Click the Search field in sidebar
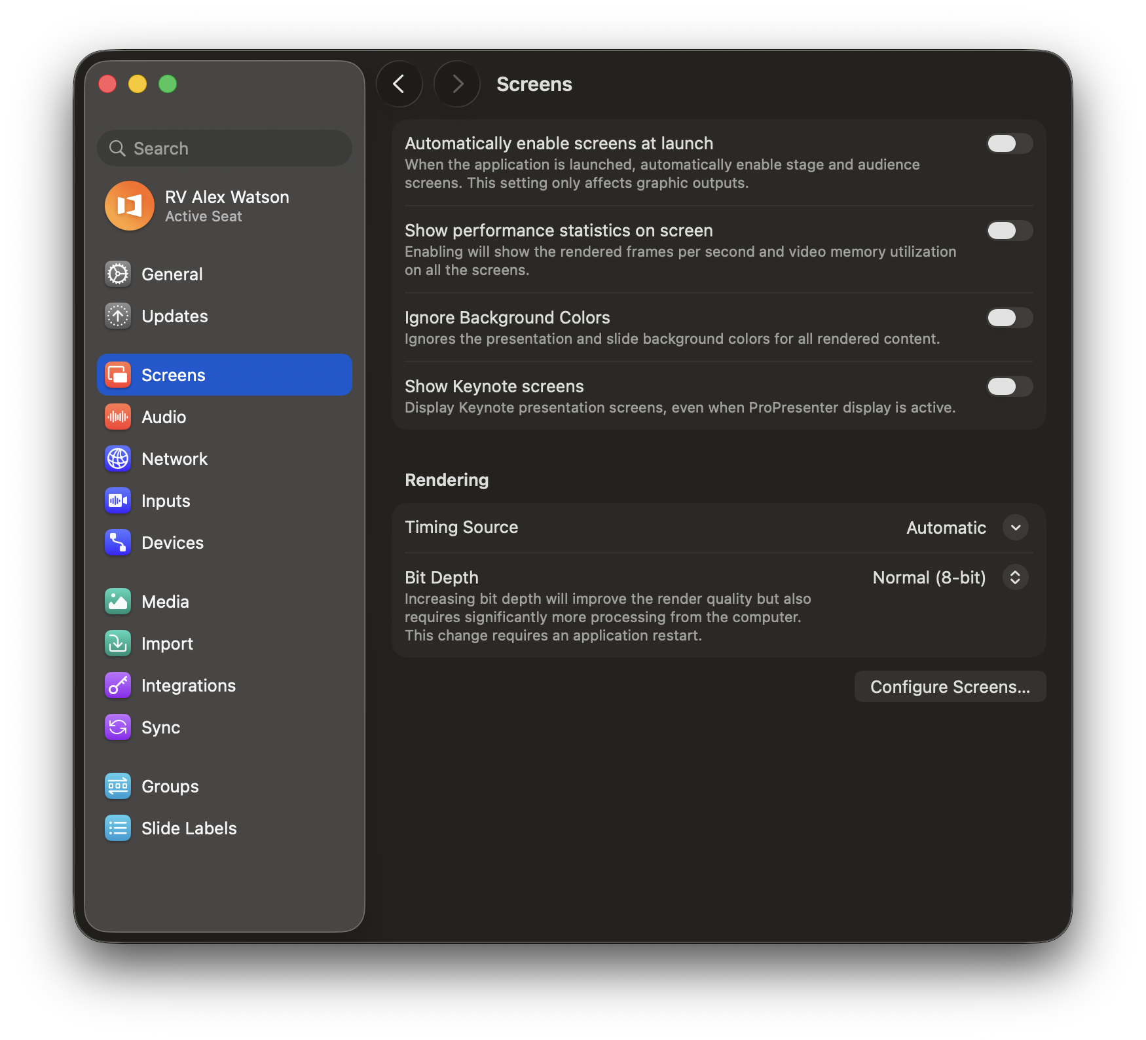The image size is (1146, 1040). pyautogui.click(x=225, y=149)
